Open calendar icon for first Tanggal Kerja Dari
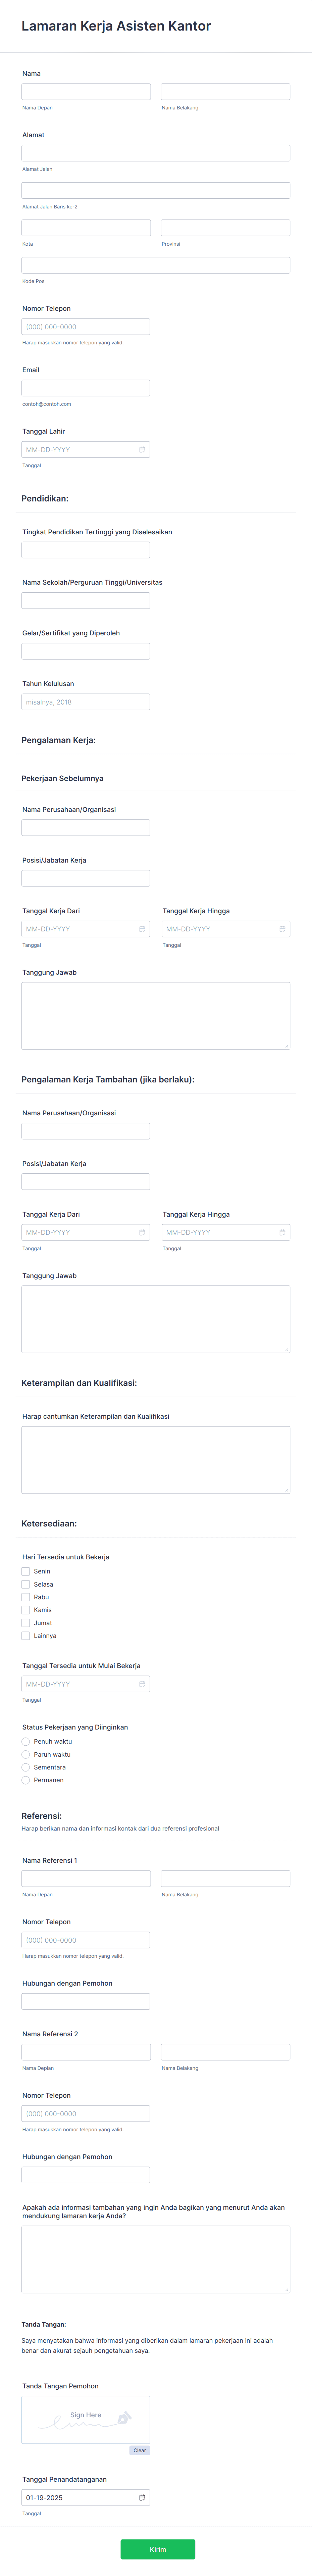This screenshot has width=312, height=2576. pyautogui.click(x=142, y=929)
